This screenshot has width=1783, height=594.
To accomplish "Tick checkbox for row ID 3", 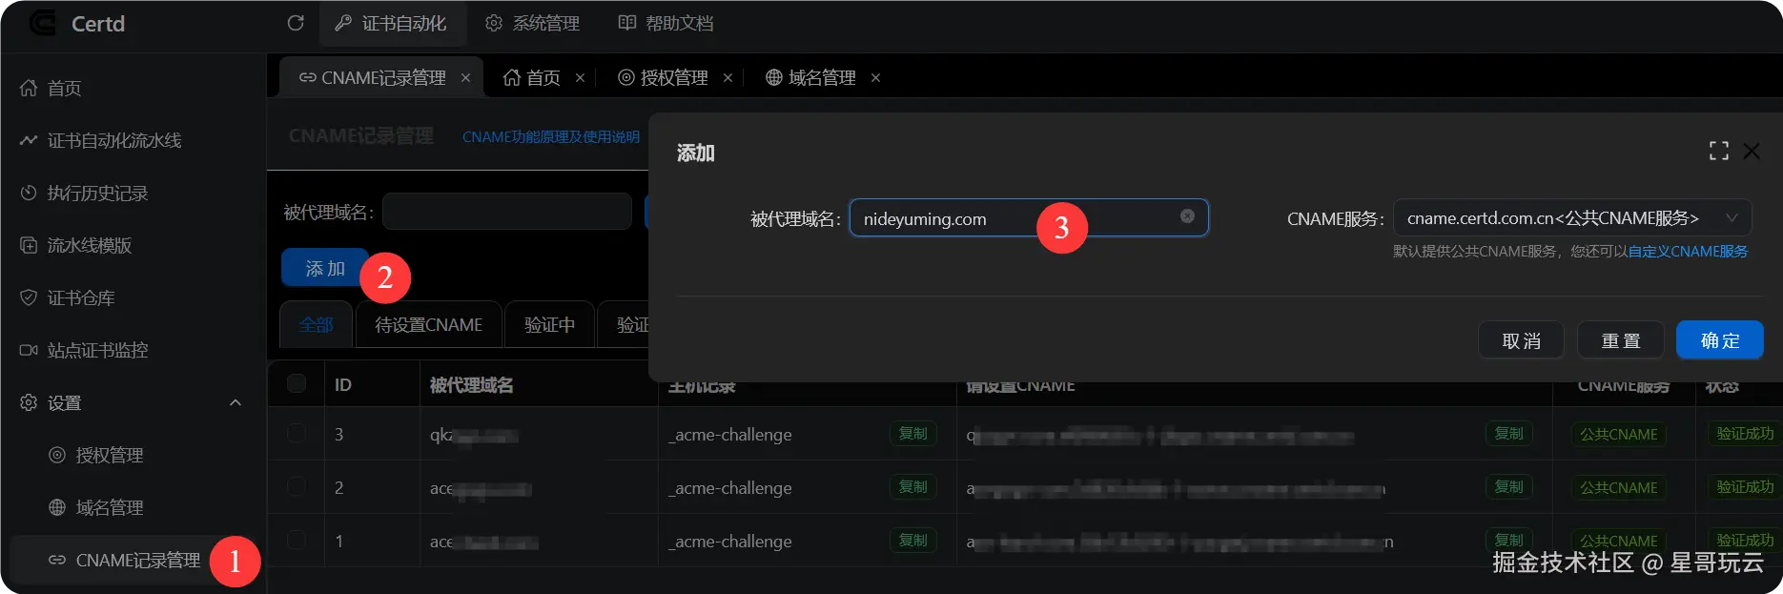I will [297, 433].
